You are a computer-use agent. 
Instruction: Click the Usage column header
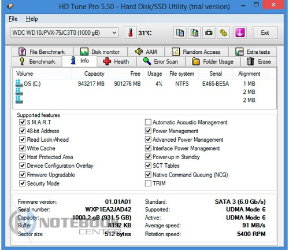[154, 73]
